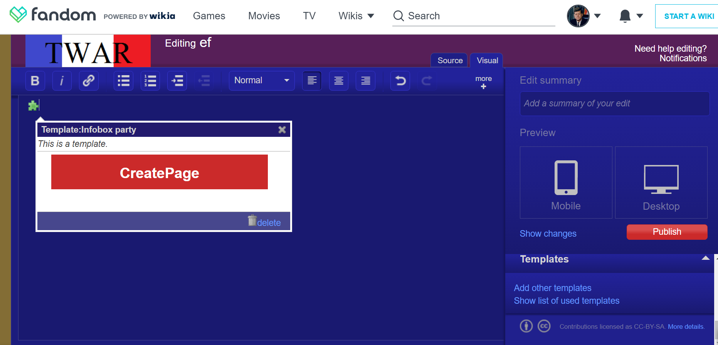The width and height of the screenshot is (718, 345).
Task: Expand the Wikis navigation menu
Action: pyautogui.click(x=356, y=16)
